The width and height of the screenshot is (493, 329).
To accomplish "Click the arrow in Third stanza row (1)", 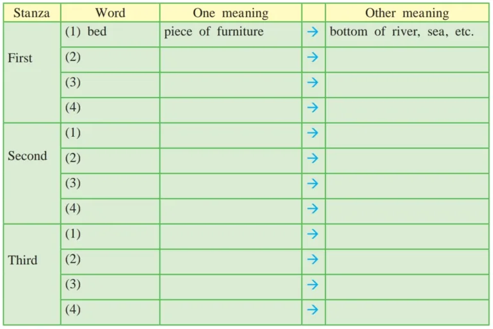I will (313, 234).
